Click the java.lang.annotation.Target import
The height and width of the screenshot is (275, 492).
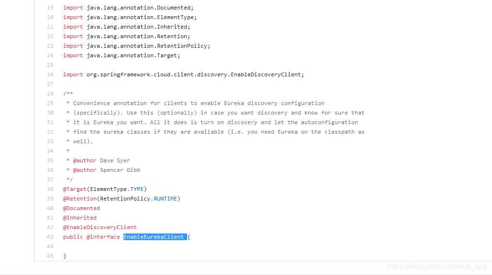tap(134, 55)
